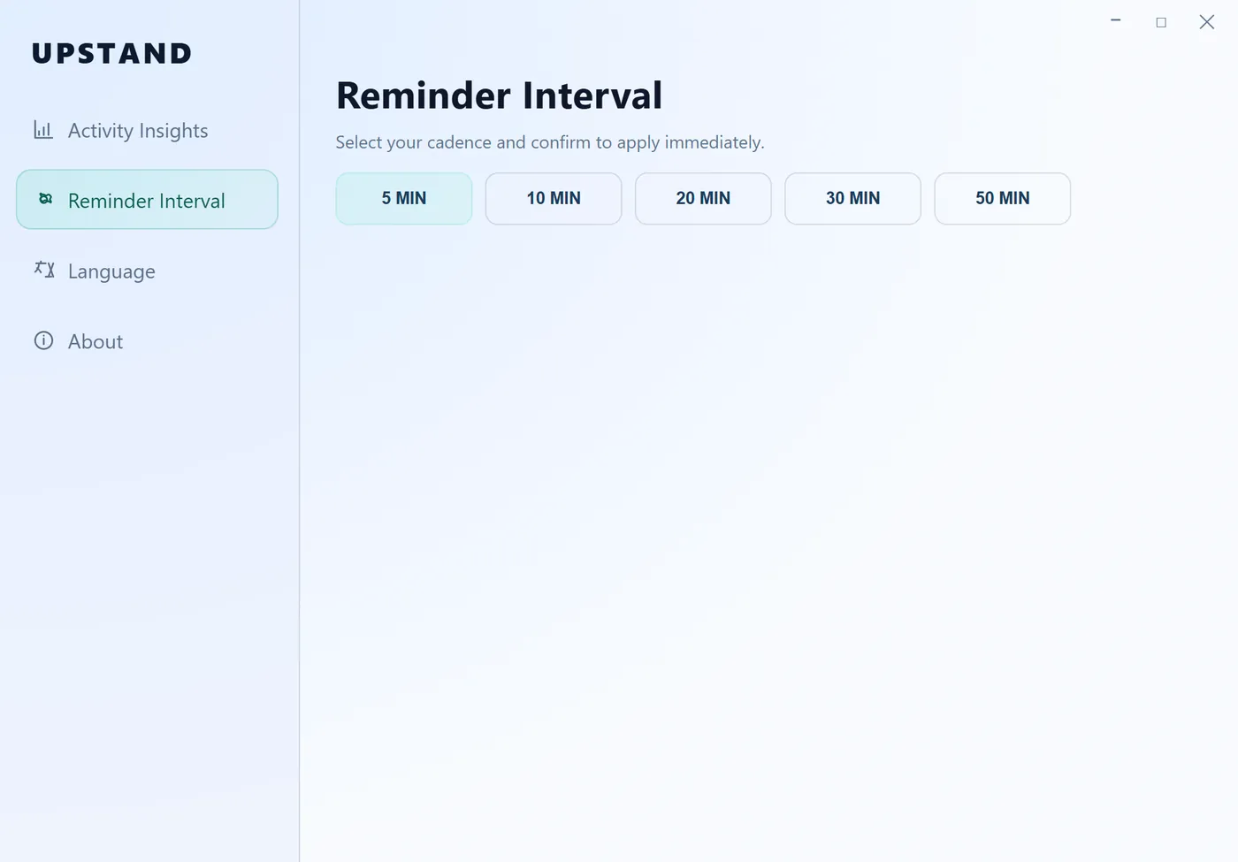1238x862 pixels.
Task: Click the cadence instruction text
Action: pyautogui.click(x=549, y=141)
